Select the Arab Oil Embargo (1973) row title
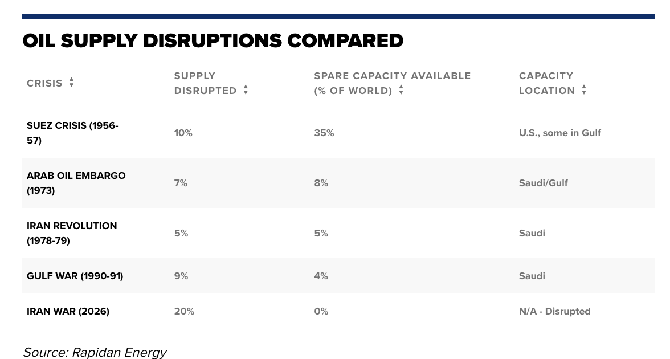Viewport: 670px width, 359px height. tap(76, 183)
